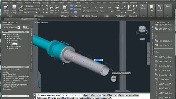Select the Related Files tree item
Viewport: 176px width, 99px height.
point(13,48)
